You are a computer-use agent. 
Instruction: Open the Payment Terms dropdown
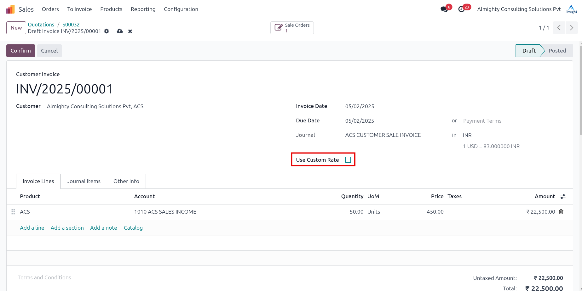pos(482,121)
